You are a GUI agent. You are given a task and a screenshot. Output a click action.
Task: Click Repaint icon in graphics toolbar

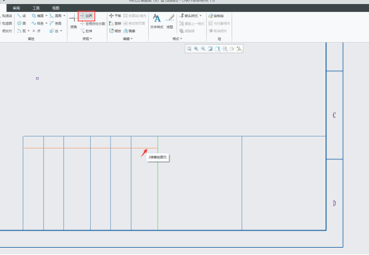(x=210, y=49)
